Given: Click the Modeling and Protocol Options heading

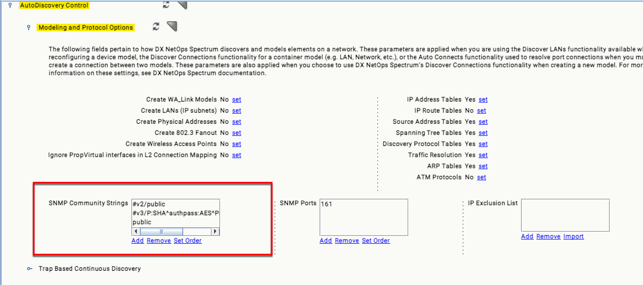Looking at the screenshot, I should point(86,27).
